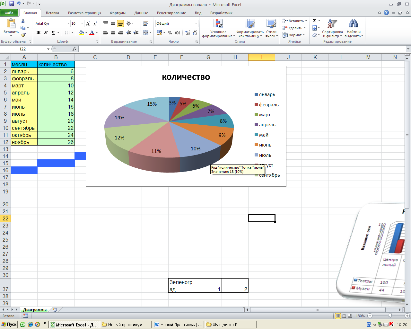The height and width of the screenshot is (329, 411).
Task: Click the Paste (Вставить) clipboard icon
Action: (11, 23)
